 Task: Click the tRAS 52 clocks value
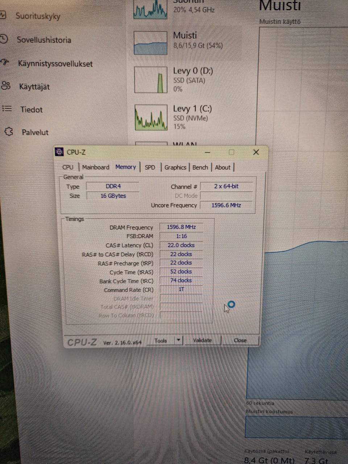[x=181, y=272]
